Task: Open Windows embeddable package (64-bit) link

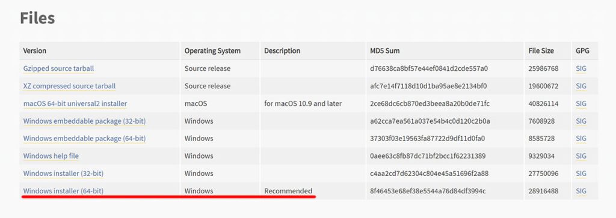Action: [x=84, y=138]
